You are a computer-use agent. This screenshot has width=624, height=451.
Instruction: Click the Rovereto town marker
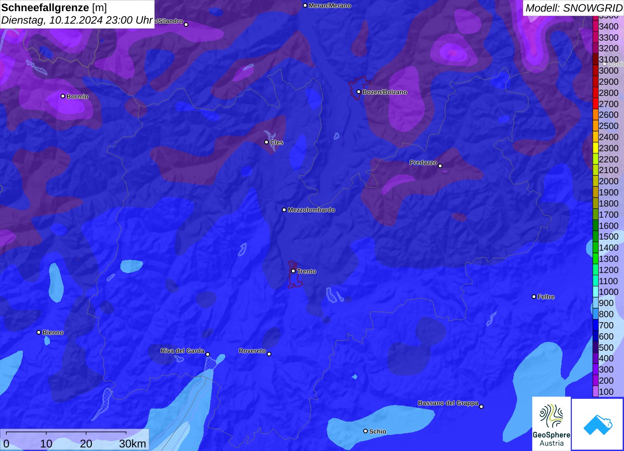[x=269, y=354]
